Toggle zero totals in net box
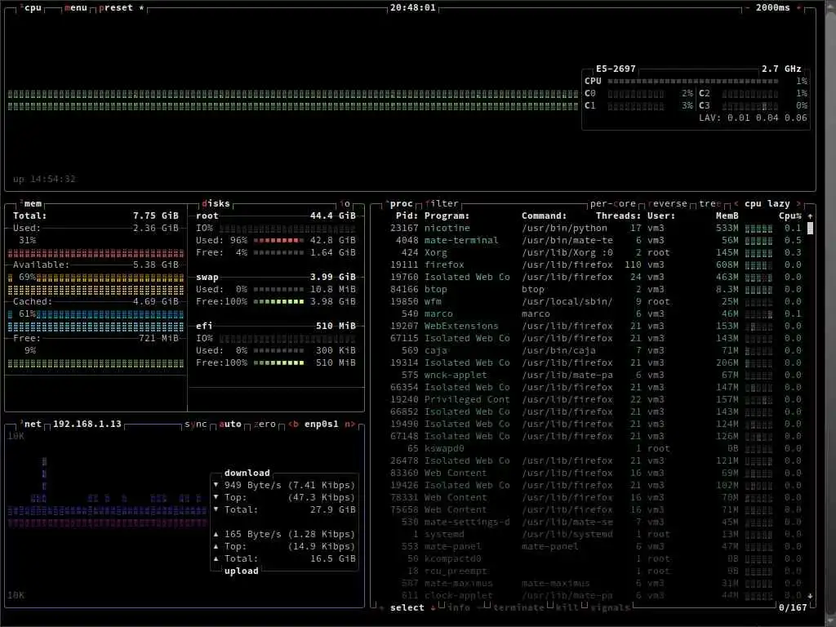The height and width of the screenshot is (627, 836). pos(265,424)
